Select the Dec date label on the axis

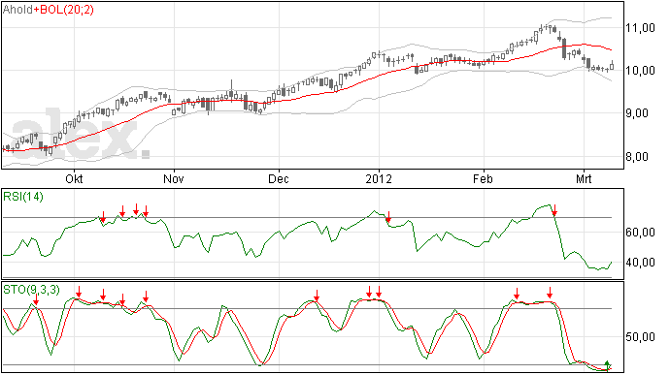tap(279, 179)
